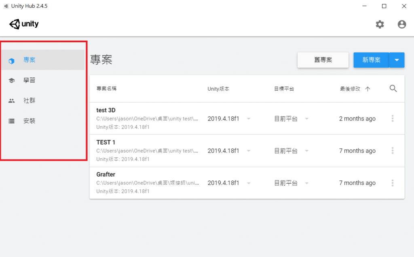Open target platform dropdown for test 3D

306,119
